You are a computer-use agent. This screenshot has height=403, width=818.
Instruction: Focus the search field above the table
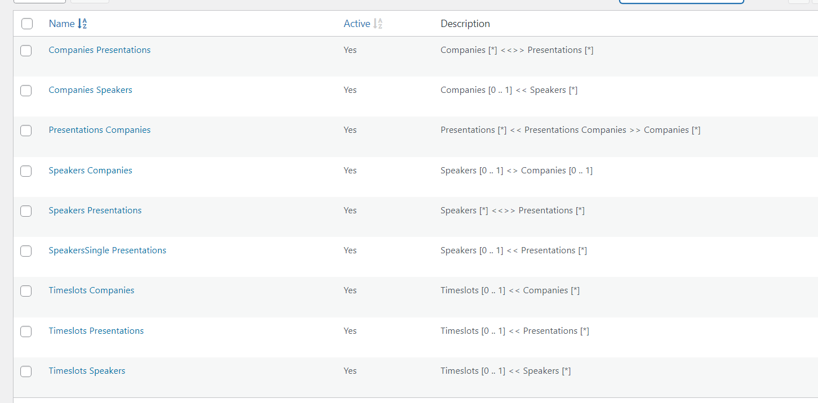click(x=682, y=2)
